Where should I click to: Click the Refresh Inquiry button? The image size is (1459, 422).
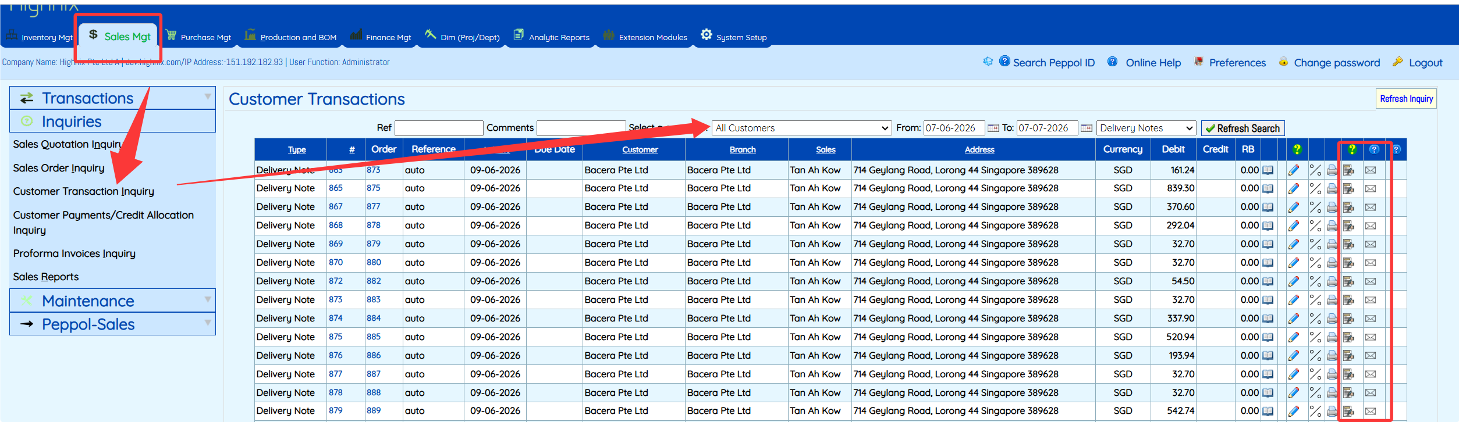(x=1406, y=99)
